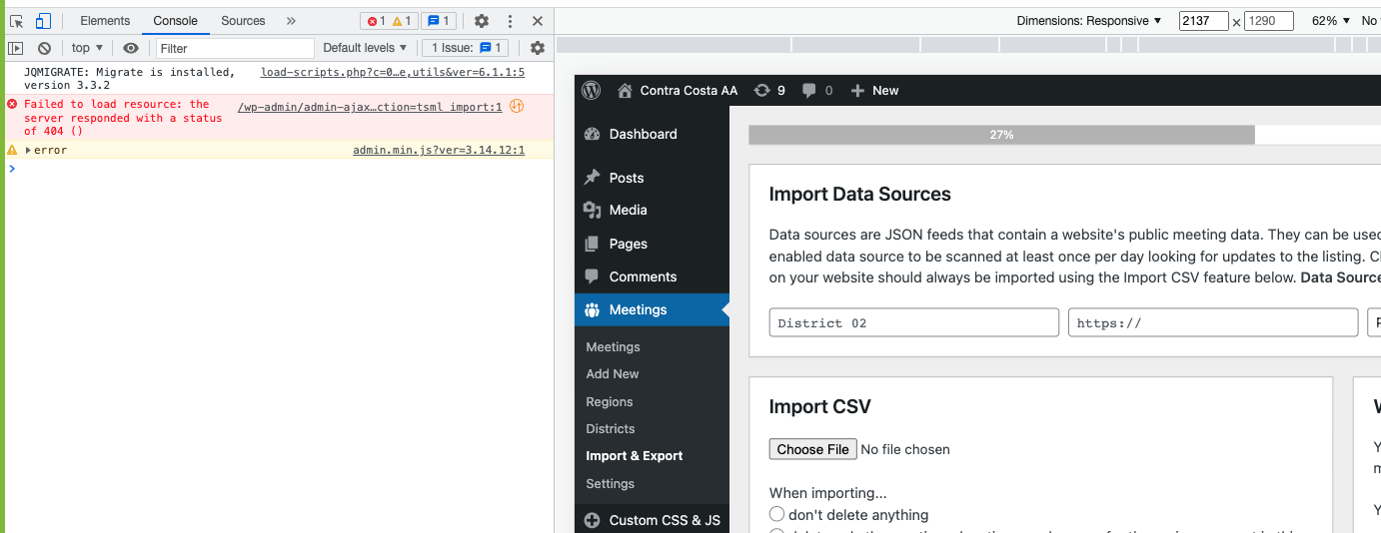Open DevTools settings gear icon

coord(482,21)
